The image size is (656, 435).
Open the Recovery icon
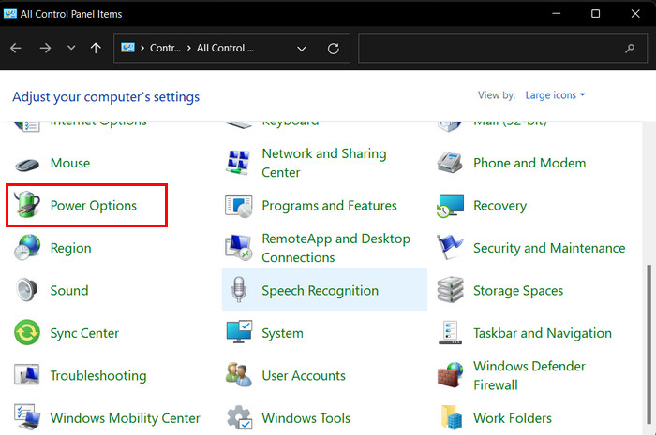pos(450,206)
